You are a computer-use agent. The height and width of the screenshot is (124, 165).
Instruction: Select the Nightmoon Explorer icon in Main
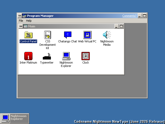pyautogui.click(x=66, y=56)
